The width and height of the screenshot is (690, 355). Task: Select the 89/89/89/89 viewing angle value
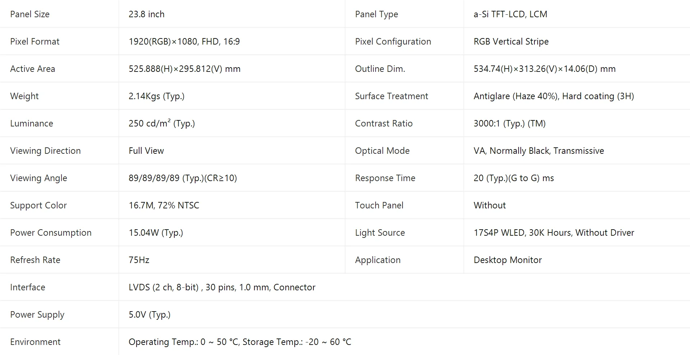[183, 178]
